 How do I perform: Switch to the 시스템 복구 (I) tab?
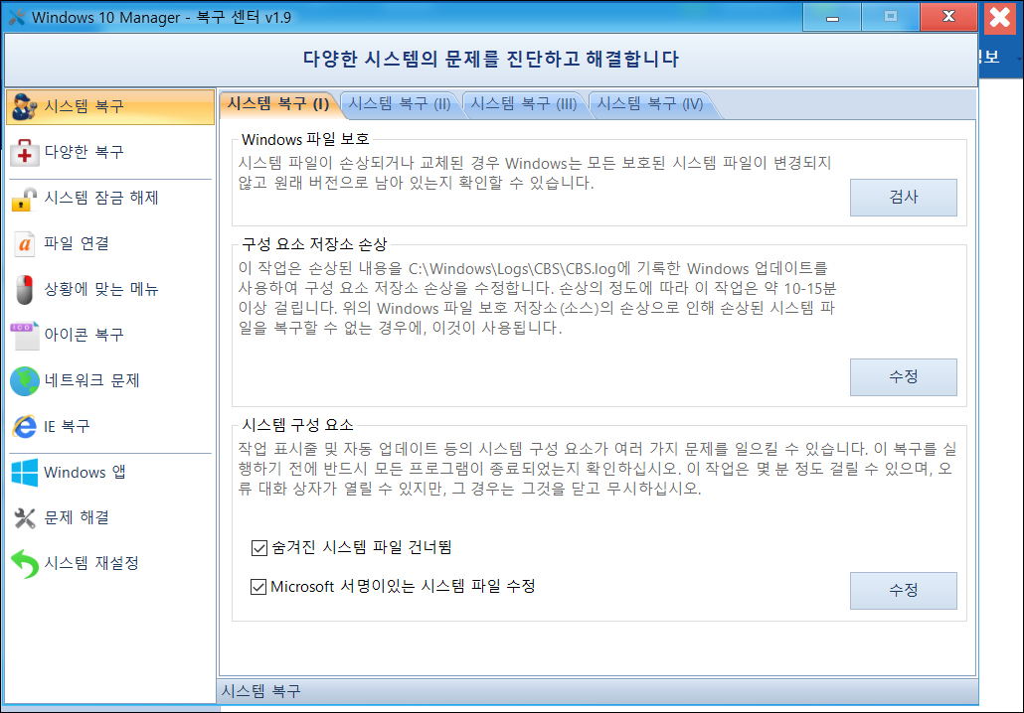click(277, 104)
